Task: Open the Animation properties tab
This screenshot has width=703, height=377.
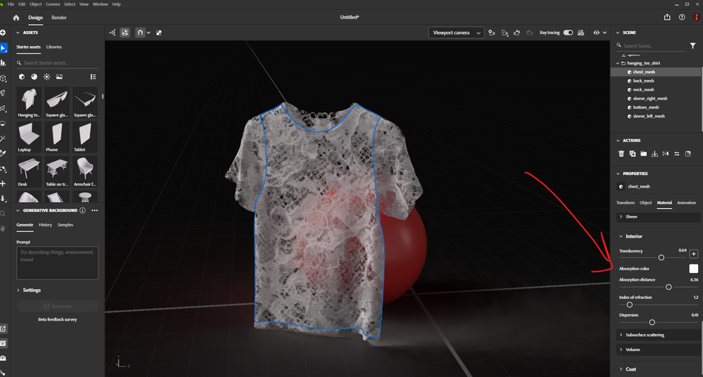Action: (x=686, y=203)
